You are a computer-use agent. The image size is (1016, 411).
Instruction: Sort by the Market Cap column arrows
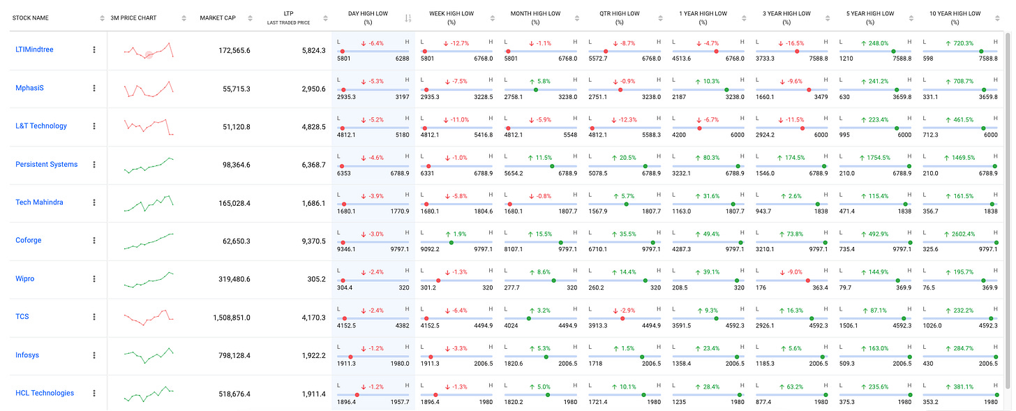[x=251, y=18]
